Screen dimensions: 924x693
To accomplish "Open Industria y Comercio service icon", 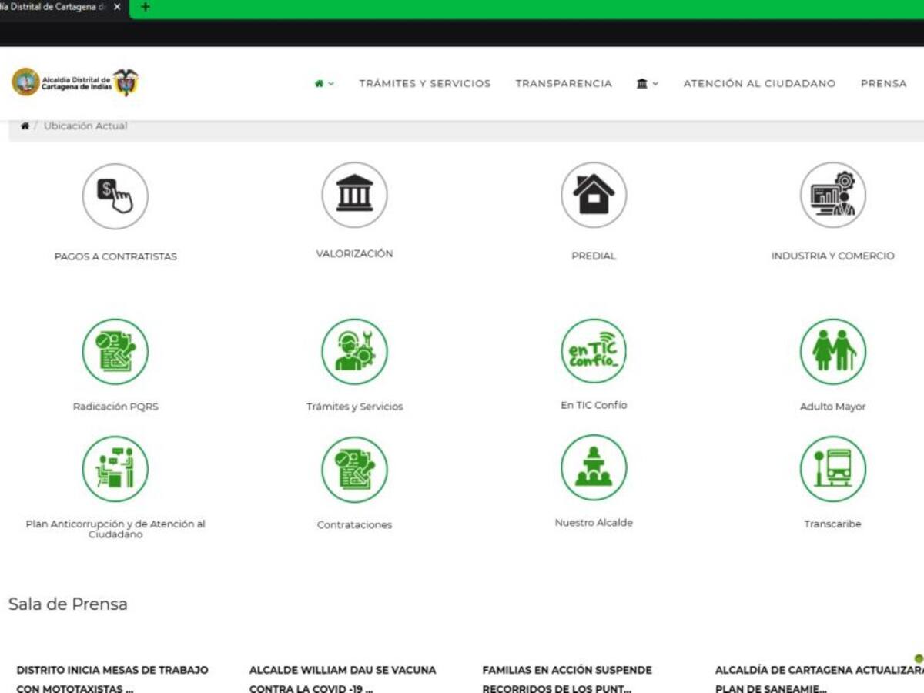I will 833,196.
